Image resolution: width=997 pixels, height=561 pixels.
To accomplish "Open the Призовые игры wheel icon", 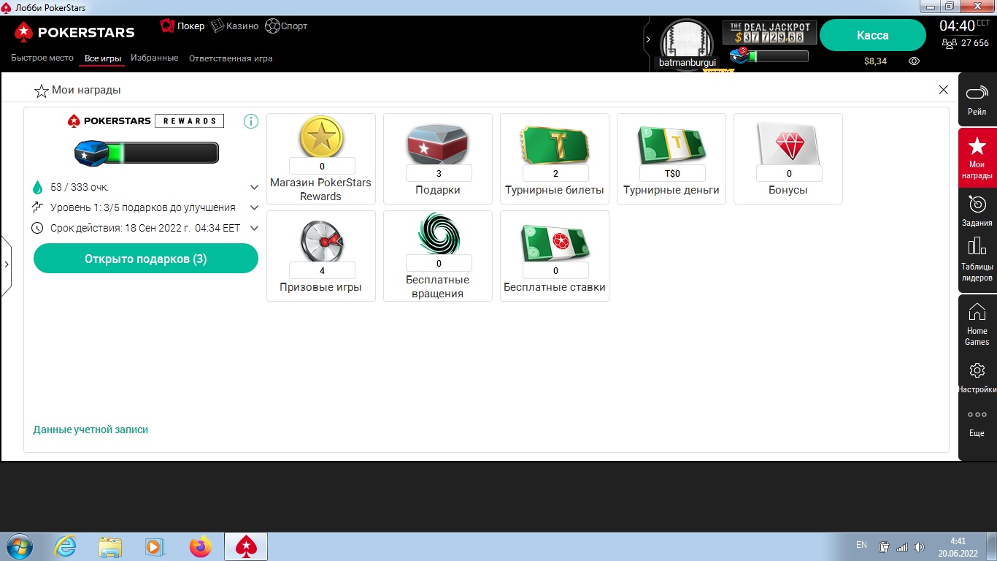I will point(321,240).
